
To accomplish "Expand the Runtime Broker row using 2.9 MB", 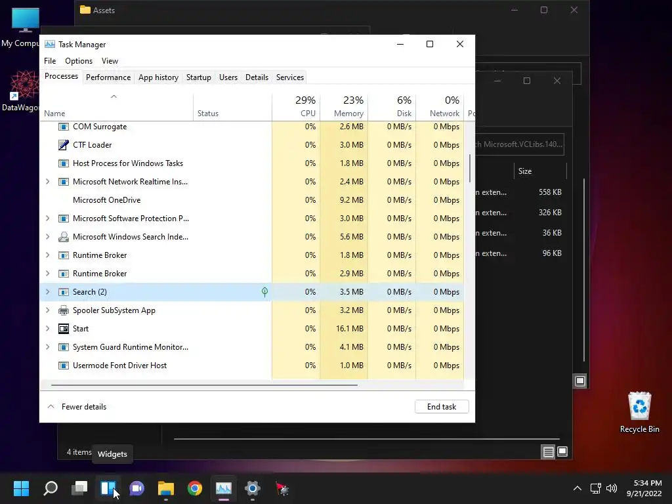I will (x=47, y=274).
